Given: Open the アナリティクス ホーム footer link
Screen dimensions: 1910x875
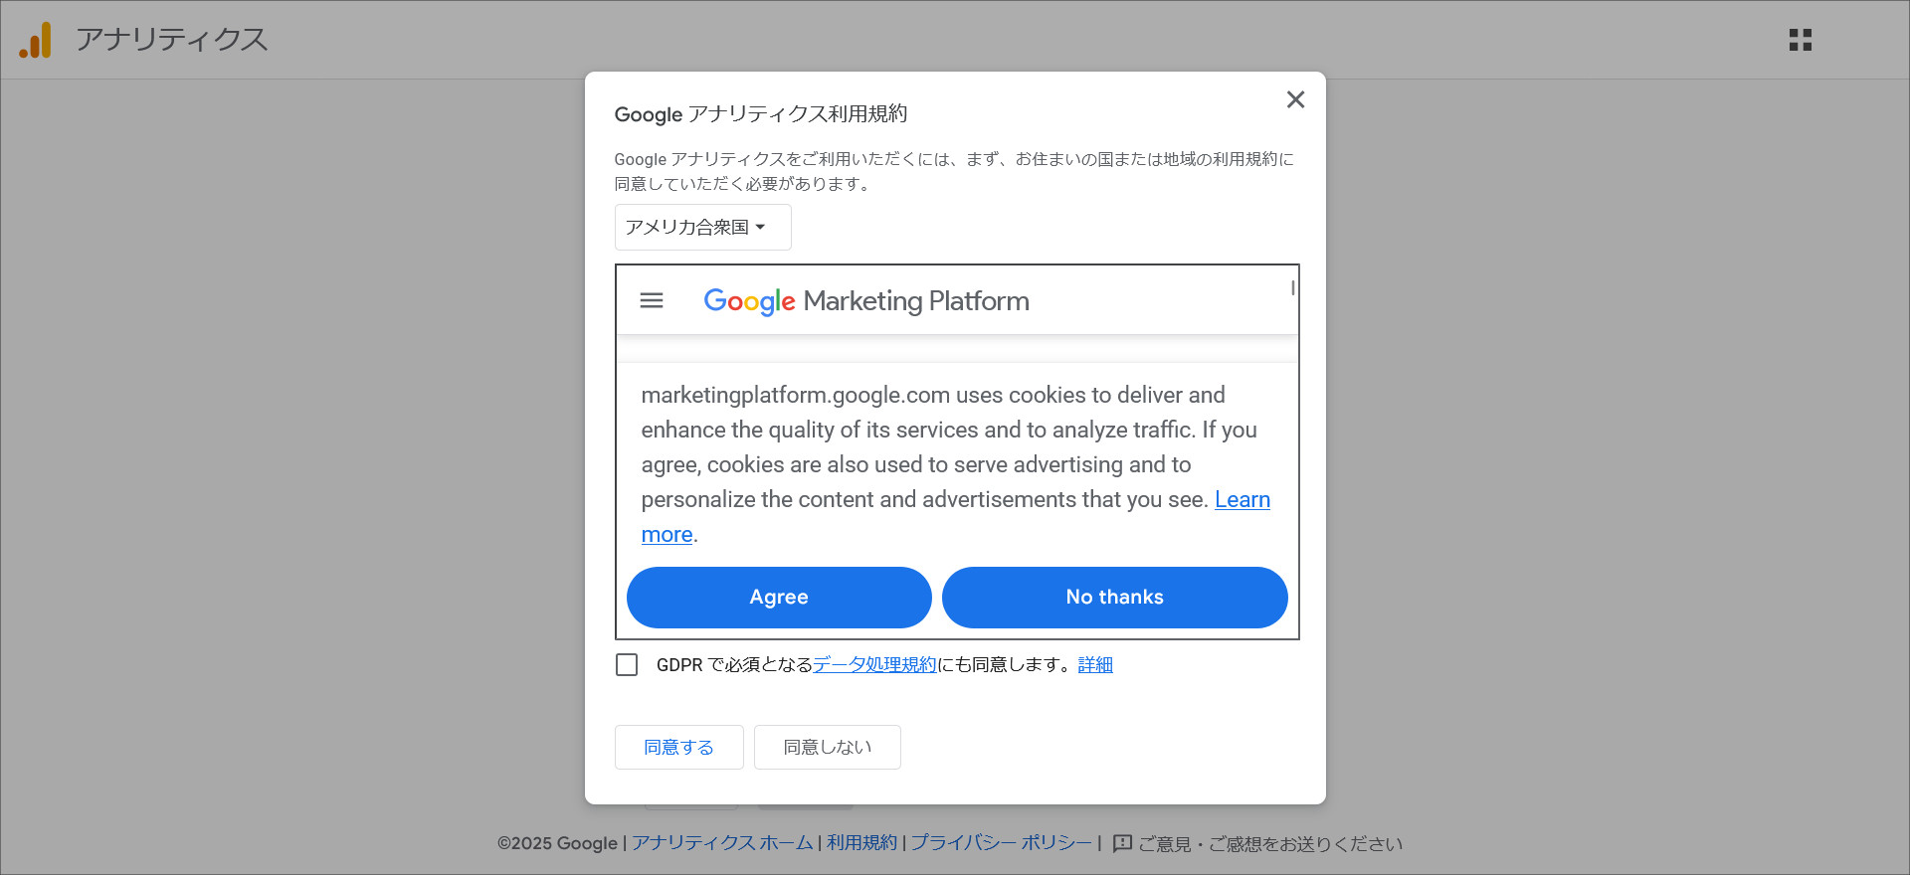Looking at the screenshot, I should pyautogui.click(x=722, y=843).
